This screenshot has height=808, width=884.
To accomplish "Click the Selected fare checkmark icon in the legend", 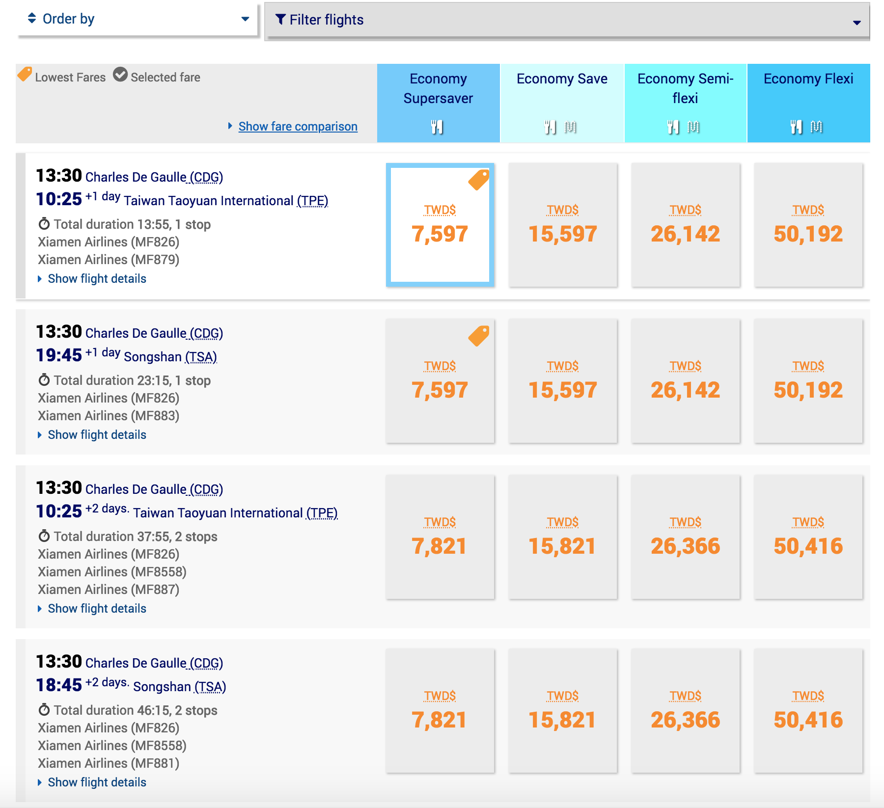I will tap(120, 75).
